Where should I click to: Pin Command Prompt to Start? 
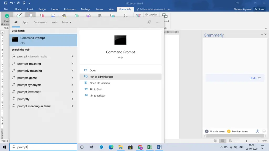[x=120, y=89]
